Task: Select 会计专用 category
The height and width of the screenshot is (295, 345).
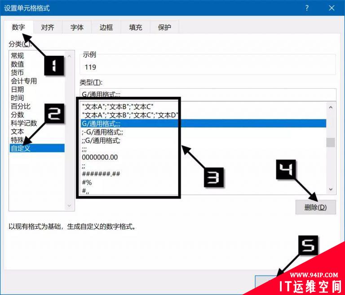Action: point(37,81)
